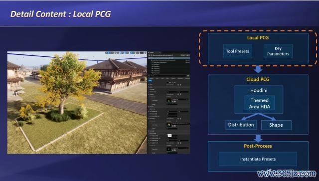Open asset dropdown beside the bottom thumbnail

pyautogui.click(x=180, y=148)
